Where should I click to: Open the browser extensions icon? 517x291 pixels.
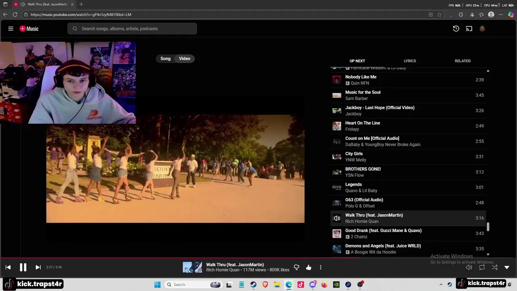coord(461,15)
